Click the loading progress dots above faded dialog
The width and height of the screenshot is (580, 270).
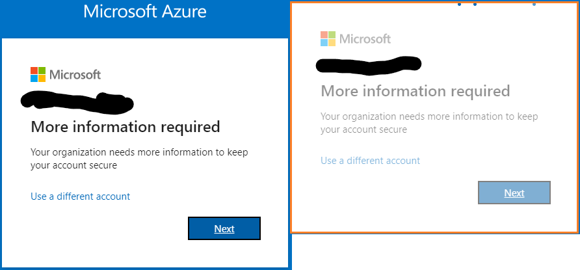coord(497,4)
